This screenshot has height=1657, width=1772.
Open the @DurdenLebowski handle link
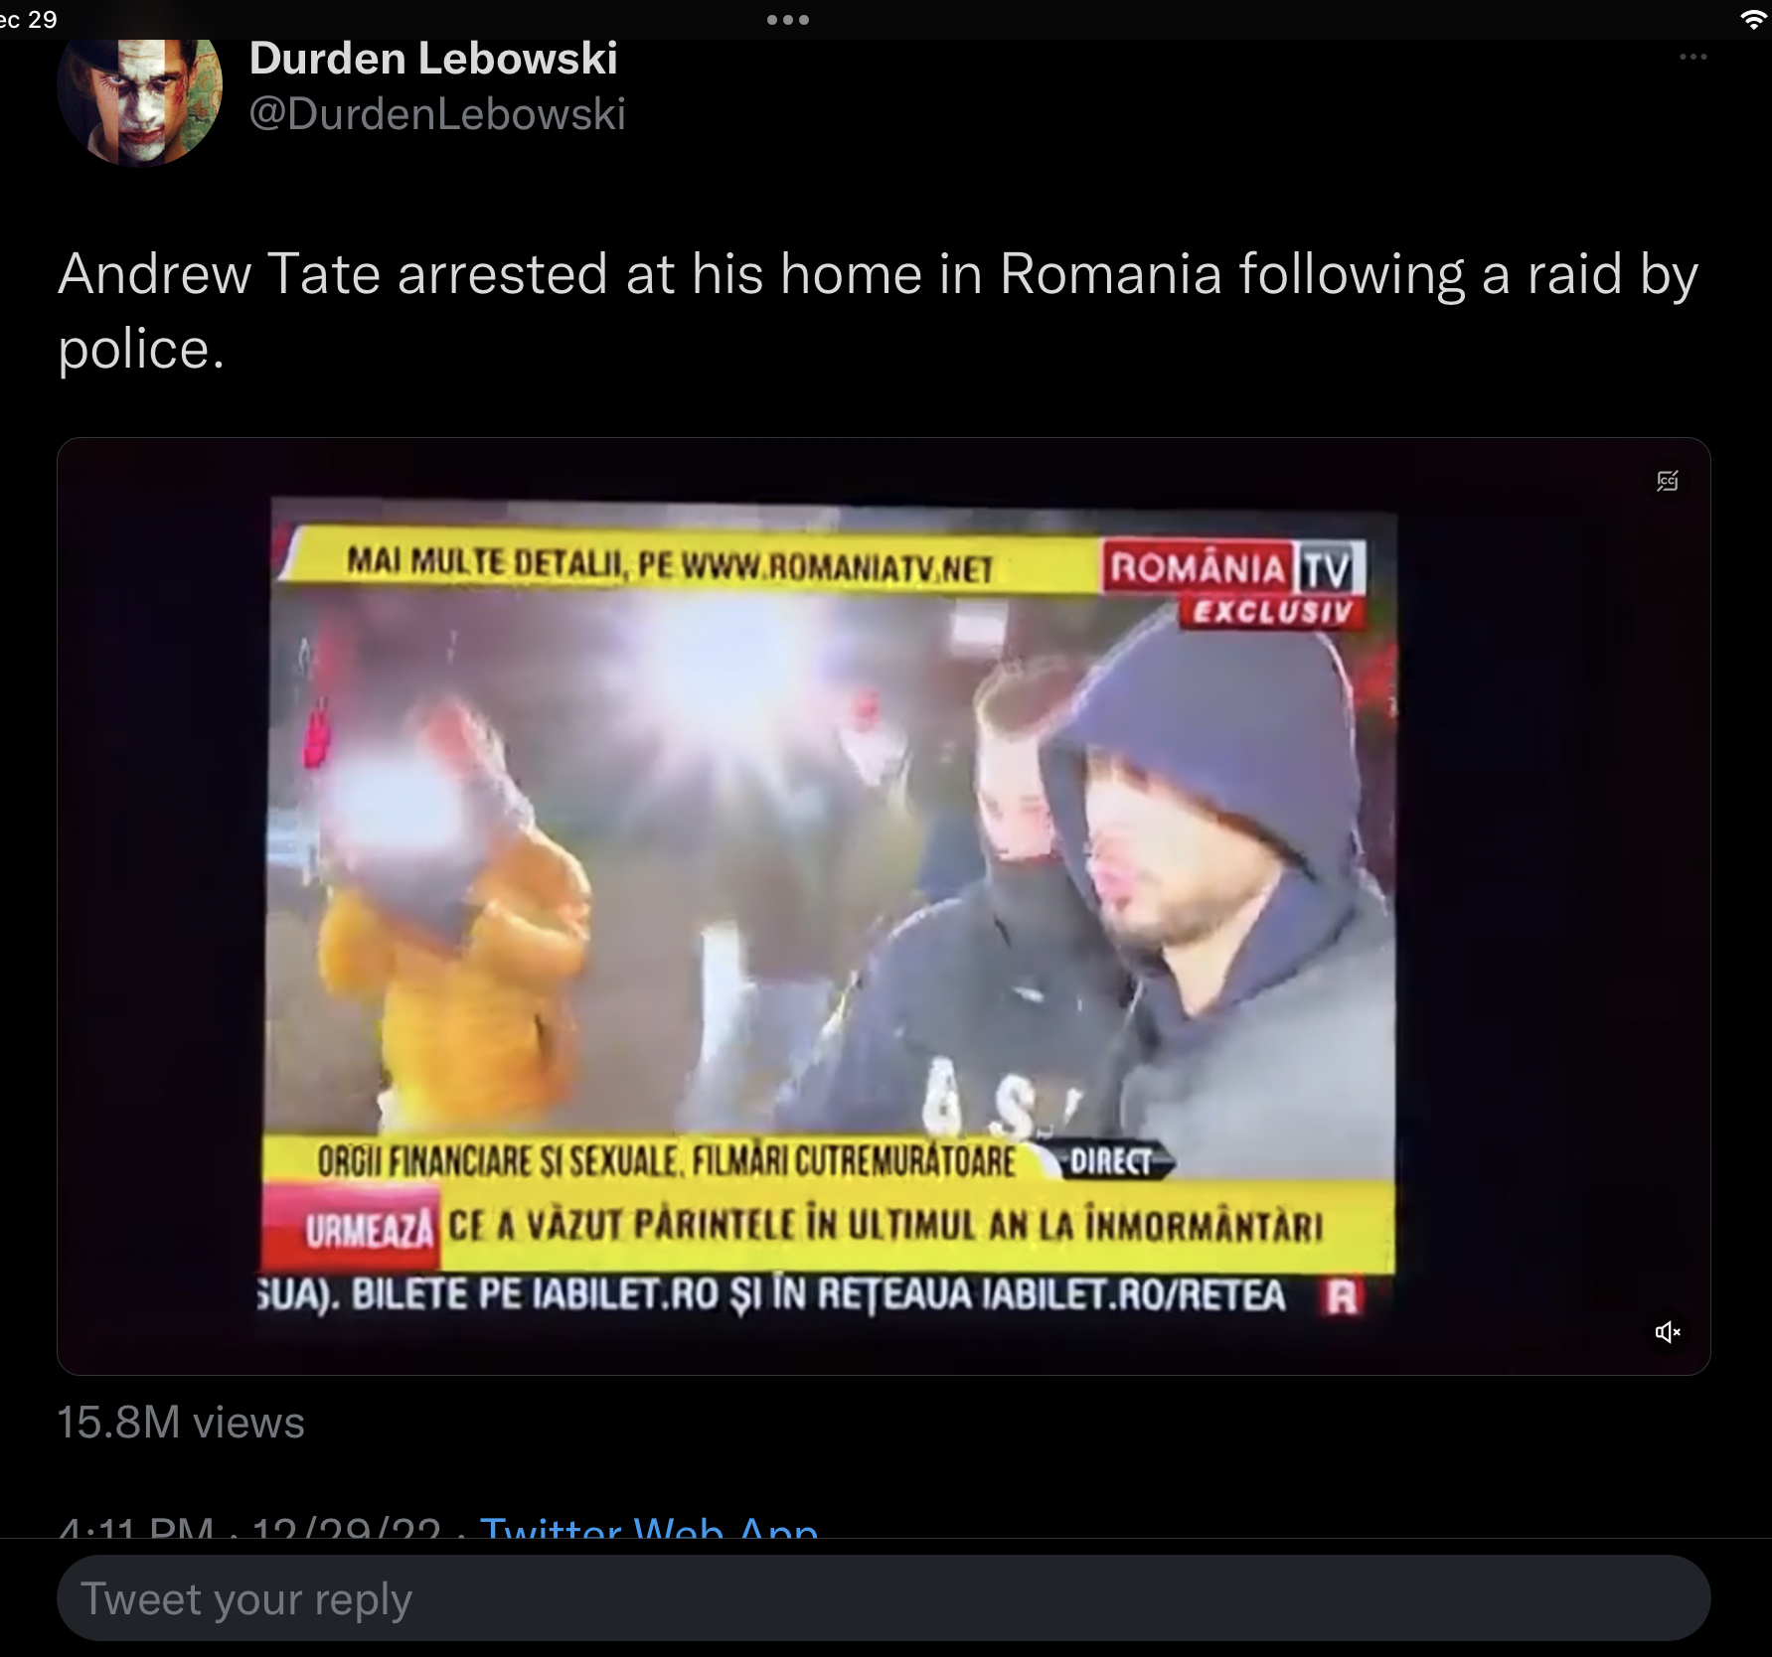coord(437,114)
